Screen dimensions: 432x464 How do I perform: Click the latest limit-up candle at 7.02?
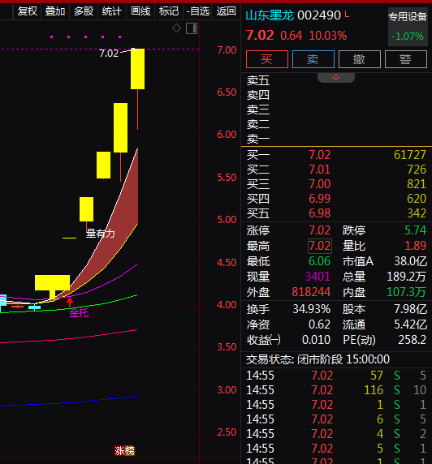[x=138, y=69]
